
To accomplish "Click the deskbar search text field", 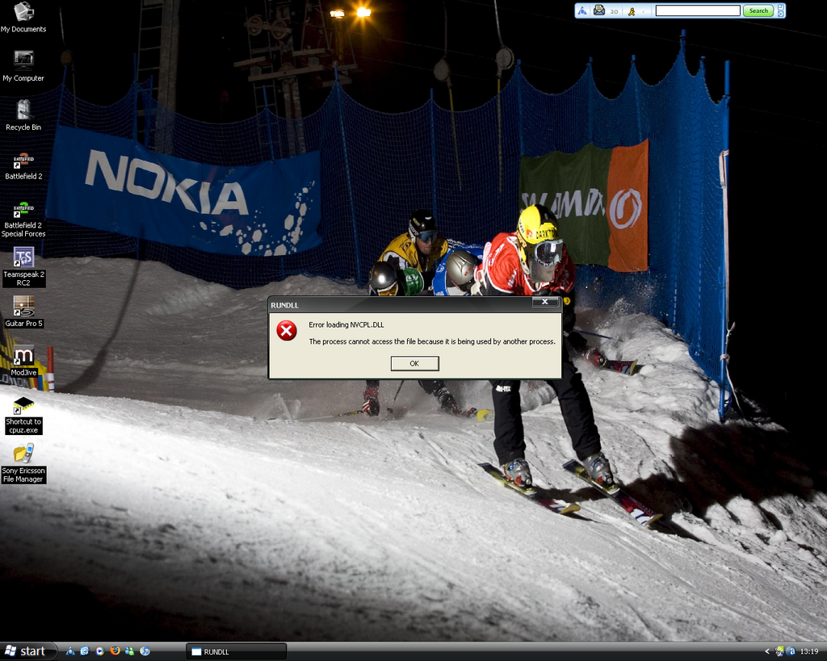I will tap(697, 10).
